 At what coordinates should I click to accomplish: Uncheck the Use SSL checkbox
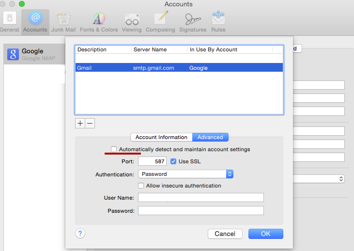coord(173,161)
